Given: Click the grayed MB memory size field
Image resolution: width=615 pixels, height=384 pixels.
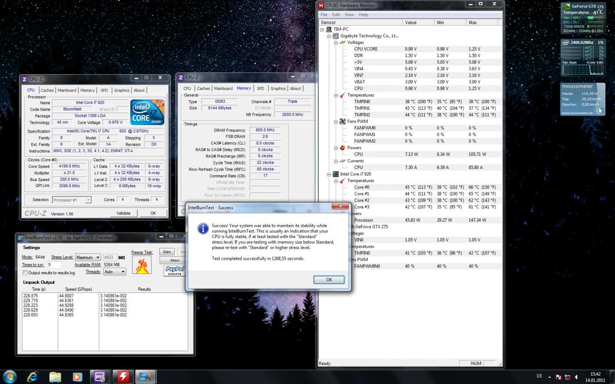Looking at the screenshot, I should (110, 257).
